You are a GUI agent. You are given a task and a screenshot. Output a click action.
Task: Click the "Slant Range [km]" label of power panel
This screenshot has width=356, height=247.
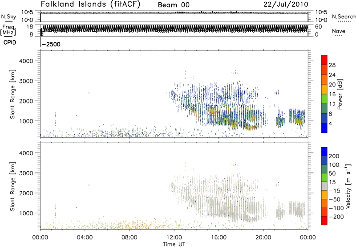(12, 94)
